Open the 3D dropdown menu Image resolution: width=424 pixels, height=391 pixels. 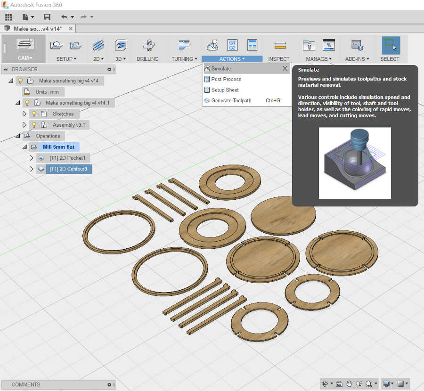[x=121, y=59]
